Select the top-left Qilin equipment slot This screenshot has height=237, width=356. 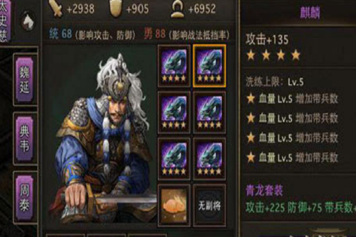click(174, 66)
